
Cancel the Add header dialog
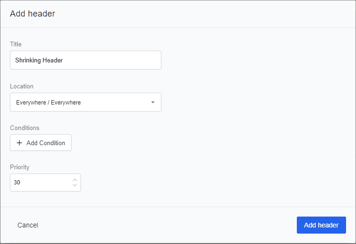pyautogui.click(x=28, y=225)
